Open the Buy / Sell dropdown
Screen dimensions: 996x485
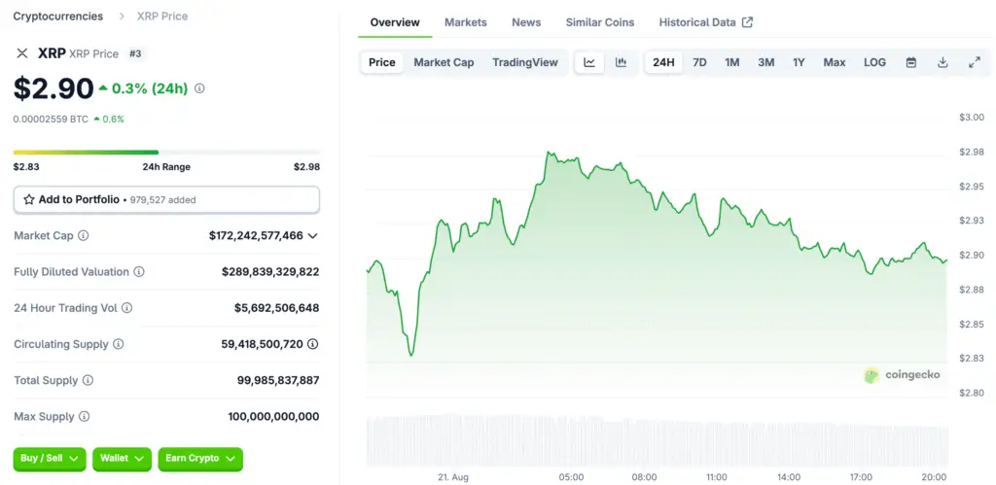pyautogui.click(x=50, y=459)
